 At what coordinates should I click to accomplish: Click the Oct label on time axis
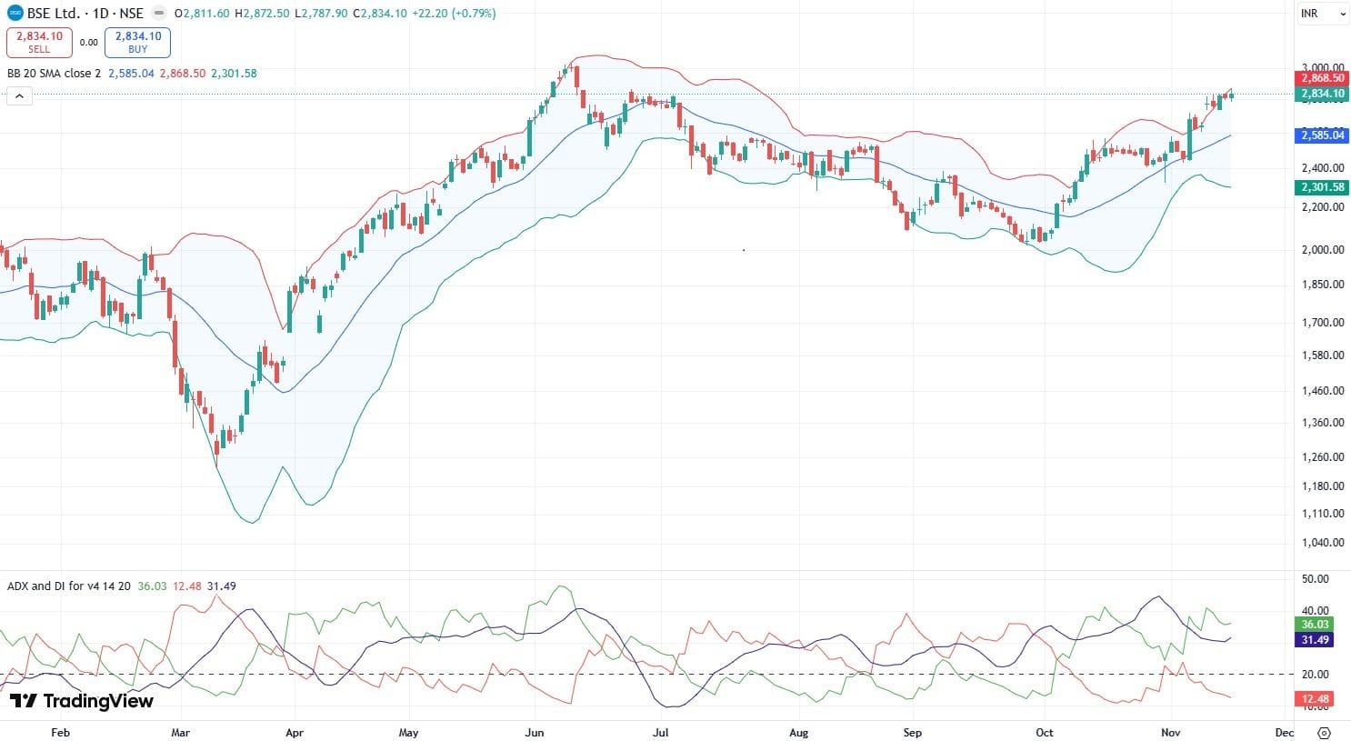coord(1045,732)
